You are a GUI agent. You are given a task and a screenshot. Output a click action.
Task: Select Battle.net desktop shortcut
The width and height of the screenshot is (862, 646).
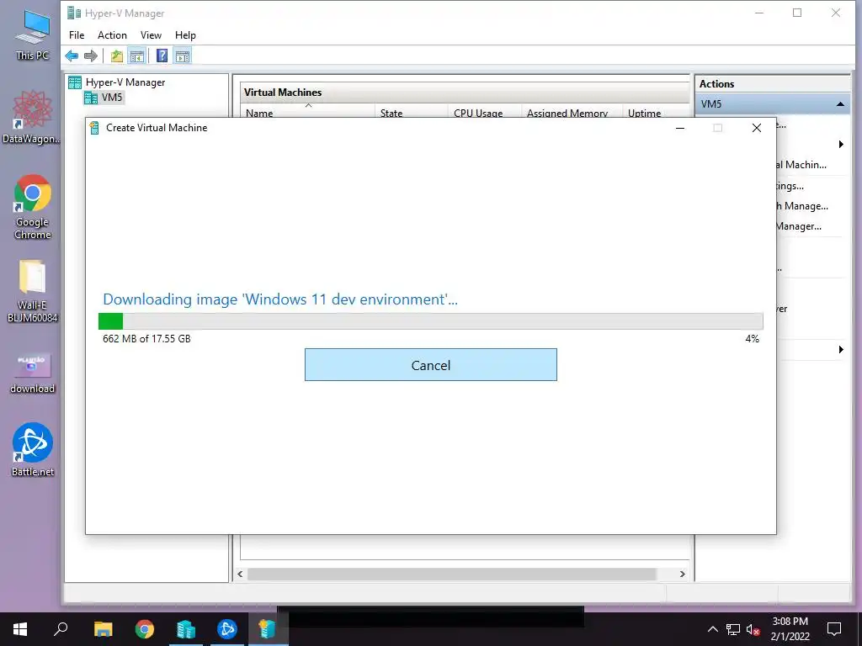click(x=33, y=450)
